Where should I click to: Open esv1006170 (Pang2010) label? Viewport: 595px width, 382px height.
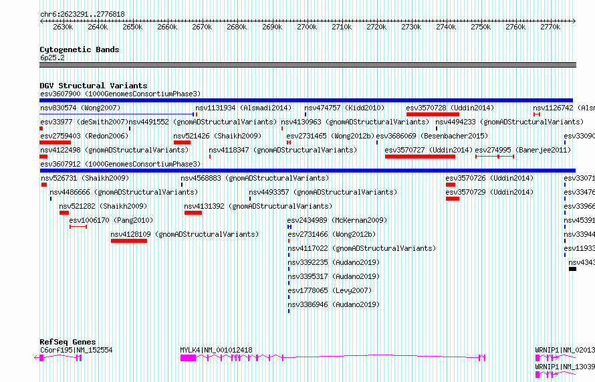coord(111,220)
